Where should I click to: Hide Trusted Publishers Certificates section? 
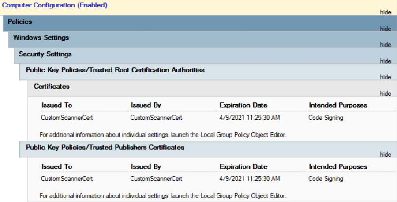pyautogui.click(x=386, y=154)
